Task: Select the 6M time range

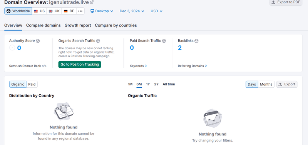Action: point(139,84)
